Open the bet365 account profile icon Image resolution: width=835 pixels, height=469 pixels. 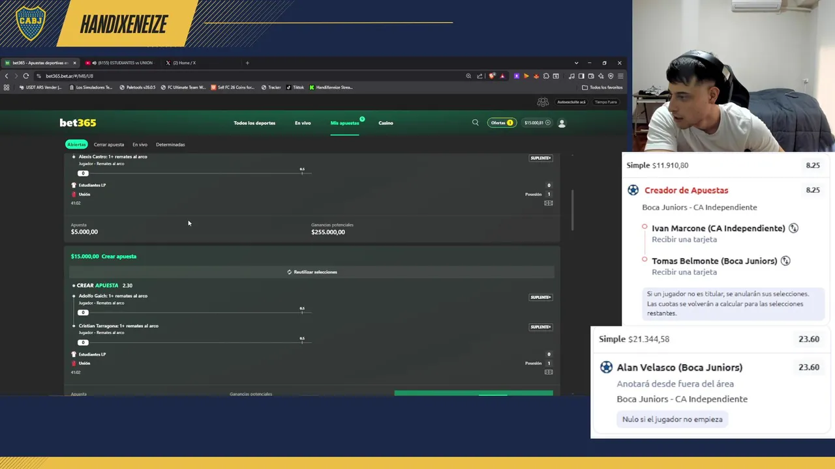click(562, 122)
